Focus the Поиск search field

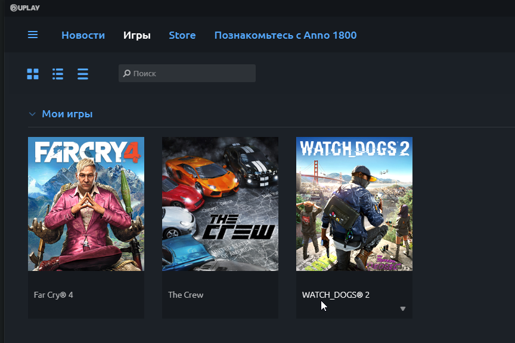[x=187, y=73]
